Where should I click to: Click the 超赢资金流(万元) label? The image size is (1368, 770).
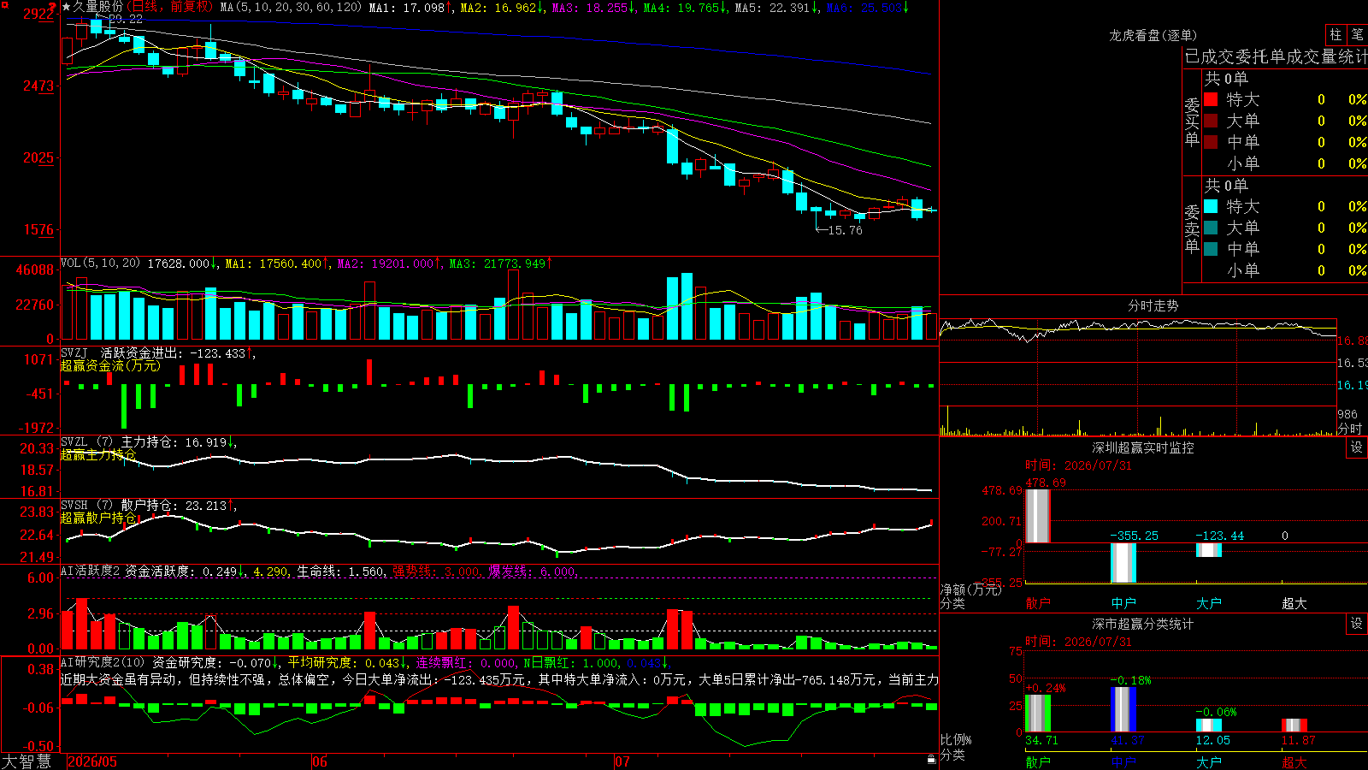(x=110, y=365)
